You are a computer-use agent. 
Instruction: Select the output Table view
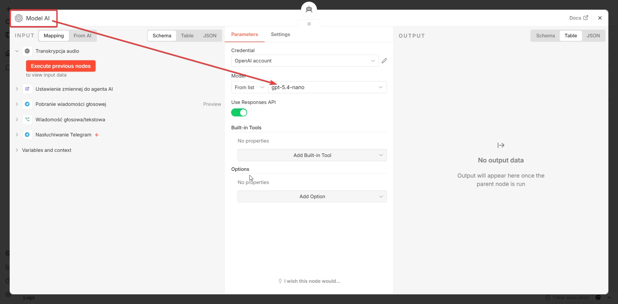coord(571,36)
